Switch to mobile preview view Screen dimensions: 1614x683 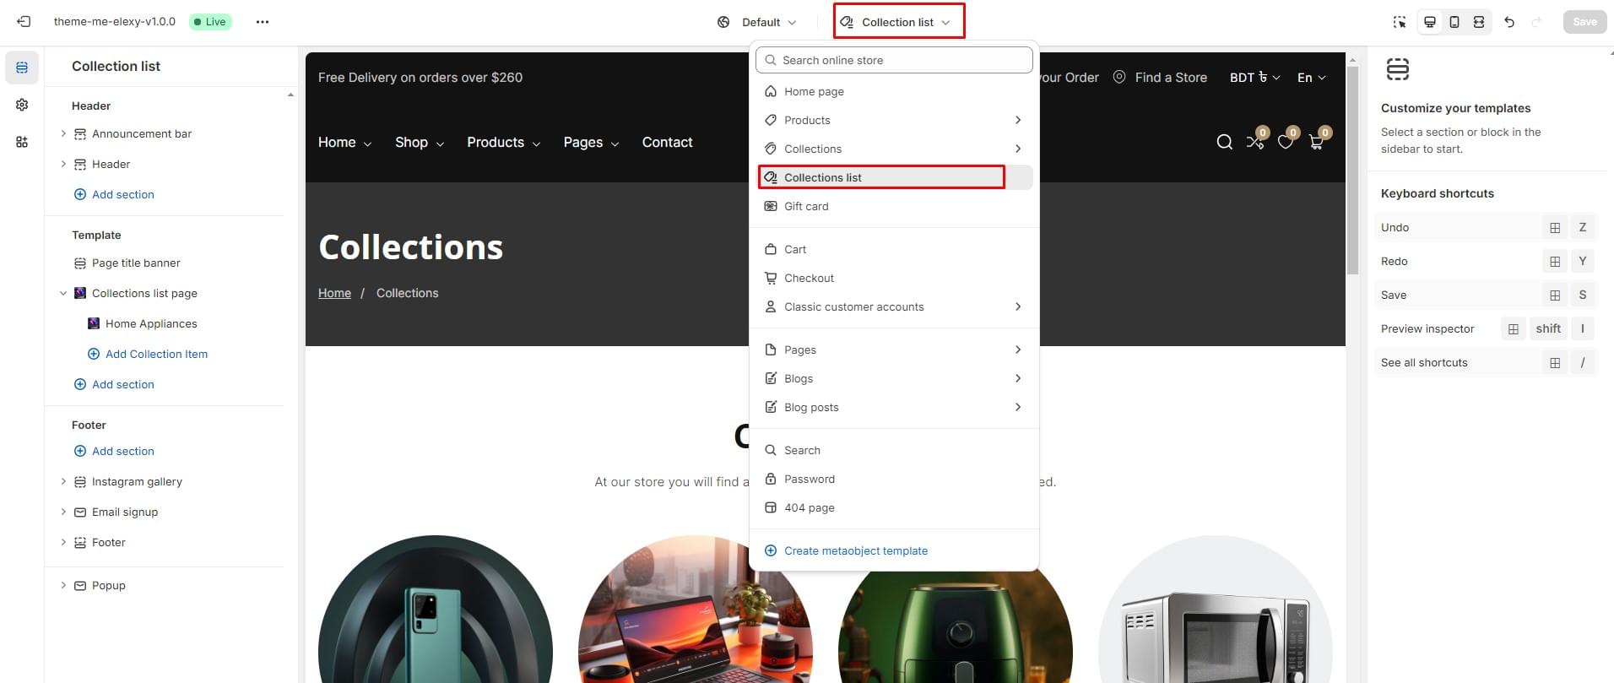(x=1454, y=22)
